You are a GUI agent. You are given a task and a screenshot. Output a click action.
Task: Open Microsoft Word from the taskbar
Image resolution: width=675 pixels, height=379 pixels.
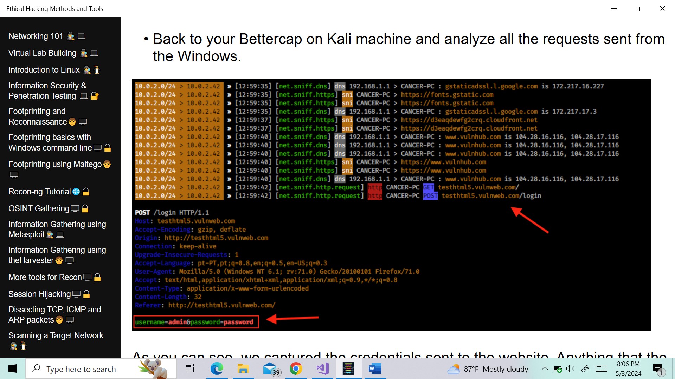pyautogui.click(x=375, y=369)
